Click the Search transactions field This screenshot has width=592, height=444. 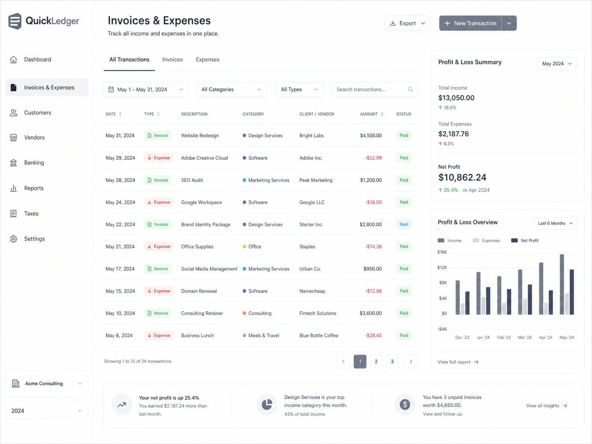375,90
